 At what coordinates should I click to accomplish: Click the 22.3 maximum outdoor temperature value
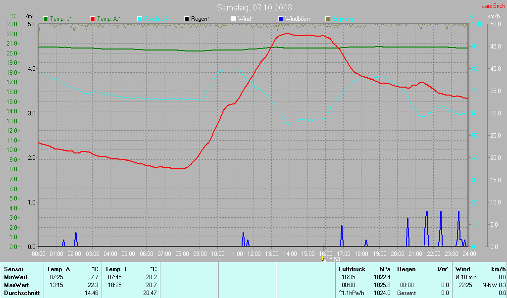(93, 286)
